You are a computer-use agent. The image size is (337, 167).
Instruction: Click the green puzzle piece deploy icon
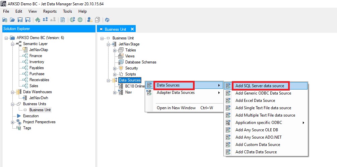38,20
